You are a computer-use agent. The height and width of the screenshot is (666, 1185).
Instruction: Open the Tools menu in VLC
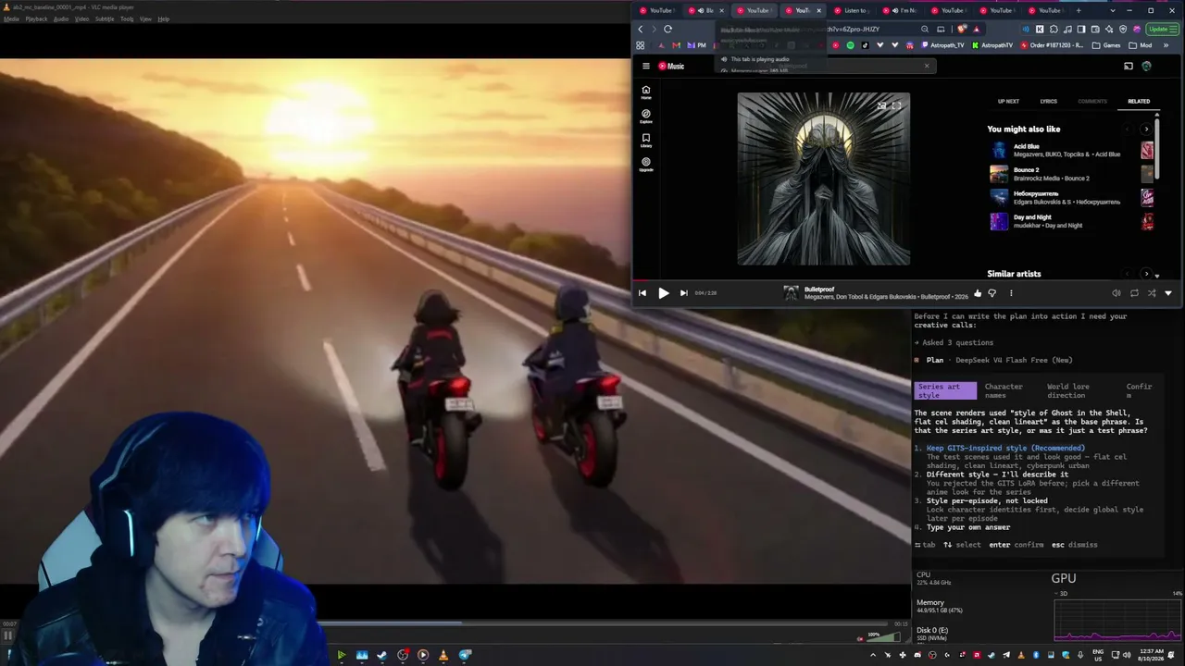coord(127,18)
